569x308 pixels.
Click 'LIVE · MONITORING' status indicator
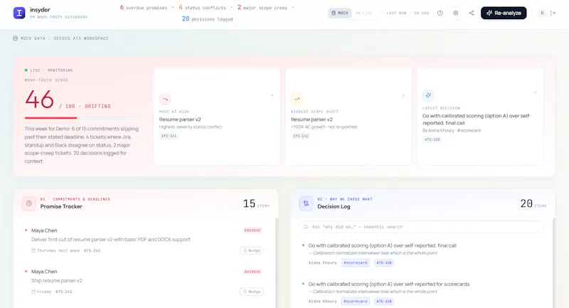48,70
